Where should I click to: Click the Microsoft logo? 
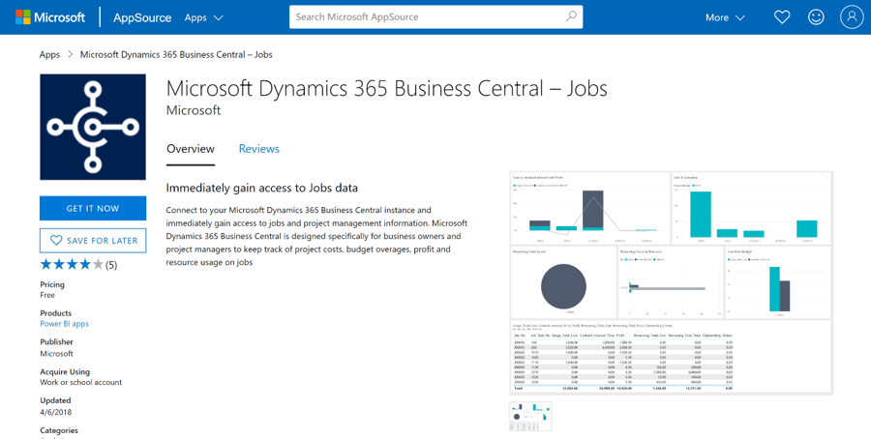point(50,17)
